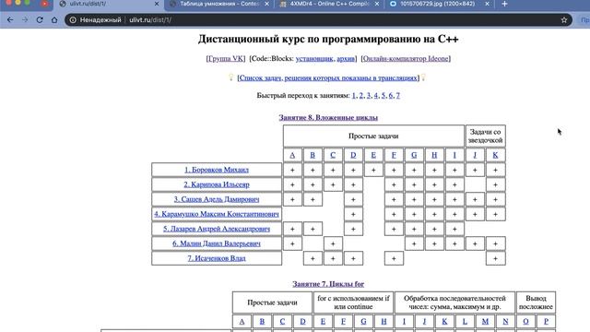This screenshot has width=590, height=332.
Task: Switch to 4XMDr4 Online C++ Compiler tab
Action: (329, 4)
